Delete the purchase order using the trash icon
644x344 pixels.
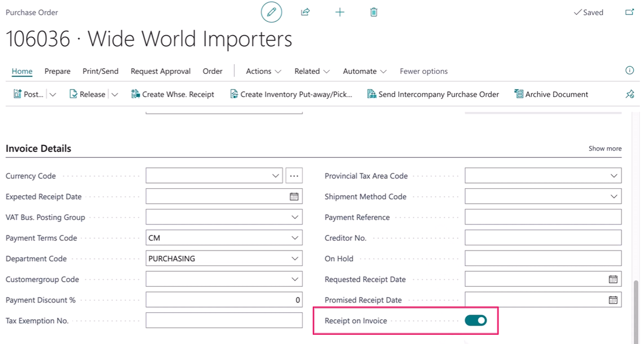(x=373, y=12)
